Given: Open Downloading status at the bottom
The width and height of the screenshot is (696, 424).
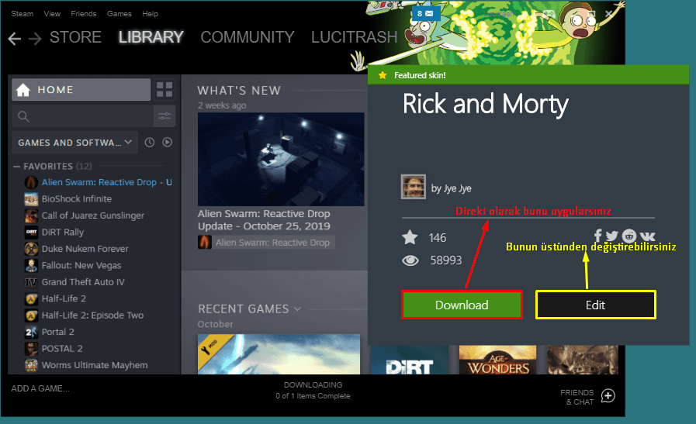Looking at the screenshot, I should [313, 391].
